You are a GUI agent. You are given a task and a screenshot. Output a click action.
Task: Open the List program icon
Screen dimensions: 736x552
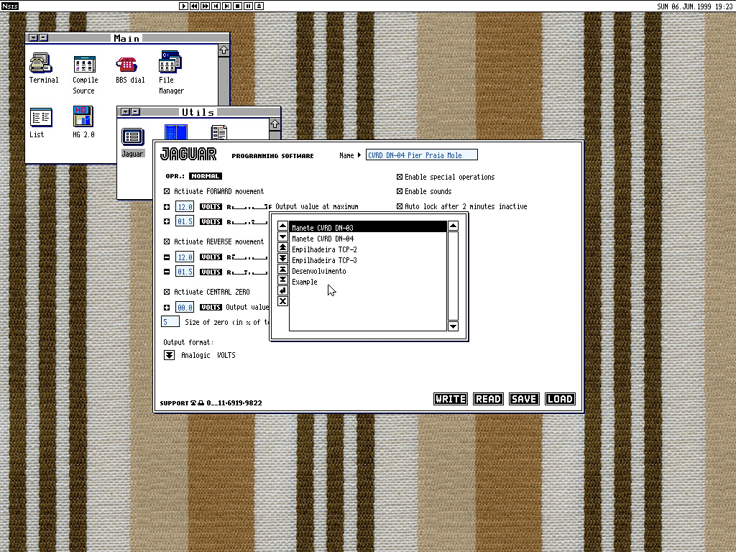41,117
